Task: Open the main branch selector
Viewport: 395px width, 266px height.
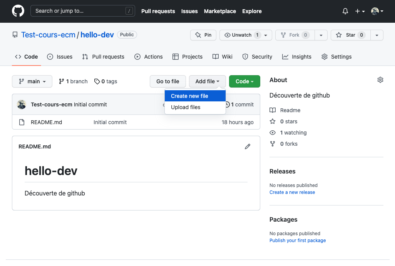Action: [x=32, y=81]
